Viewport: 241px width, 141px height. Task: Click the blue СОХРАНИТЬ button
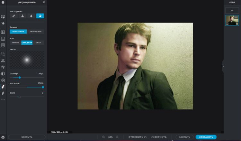[x=206, y=137]
